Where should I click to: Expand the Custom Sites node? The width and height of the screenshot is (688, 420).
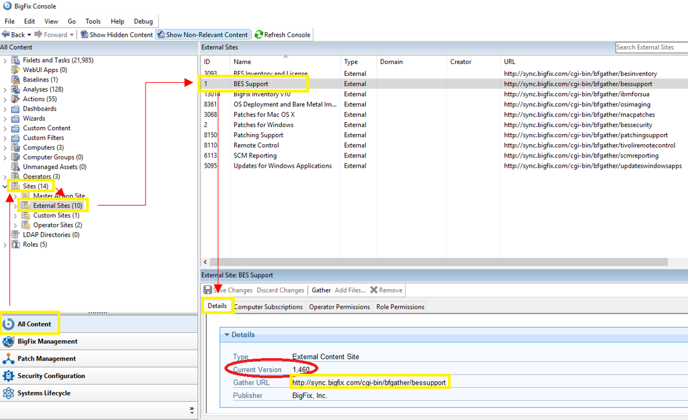(16, 216)
